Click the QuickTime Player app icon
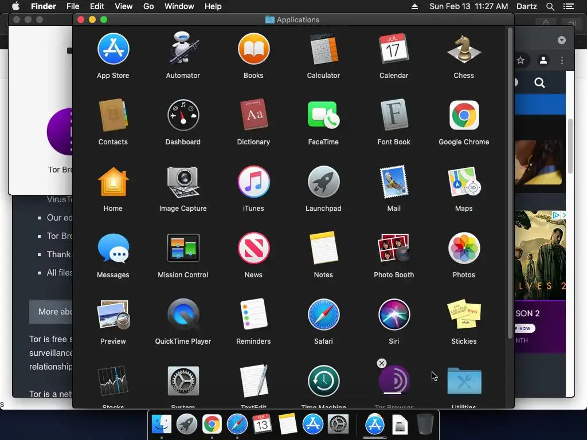 (x=183, y=315)
